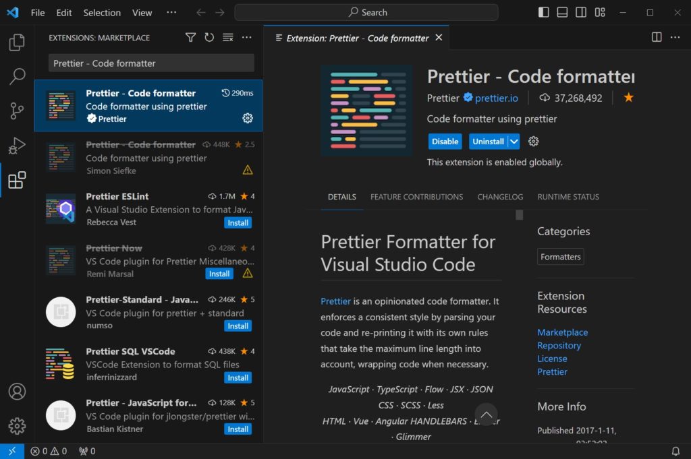This screenshot has width=691, height=459.
Task: Switch to the Changelog tab
Action: [500, 197]
